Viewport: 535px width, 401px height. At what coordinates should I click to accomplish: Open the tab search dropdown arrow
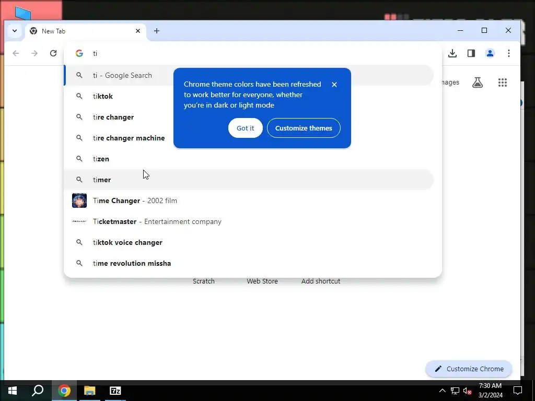pos(15,31)
